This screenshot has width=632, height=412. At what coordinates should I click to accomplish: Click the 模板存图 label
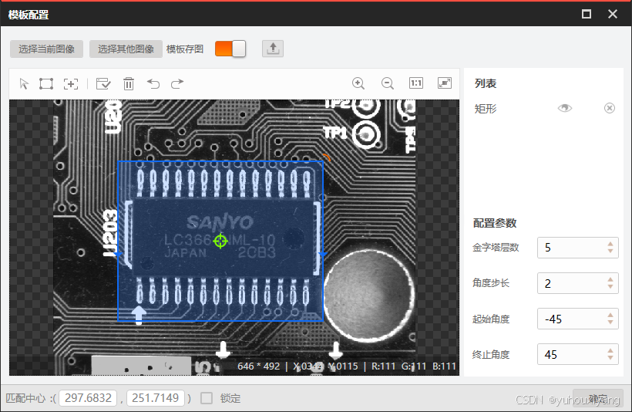[185, 49]
